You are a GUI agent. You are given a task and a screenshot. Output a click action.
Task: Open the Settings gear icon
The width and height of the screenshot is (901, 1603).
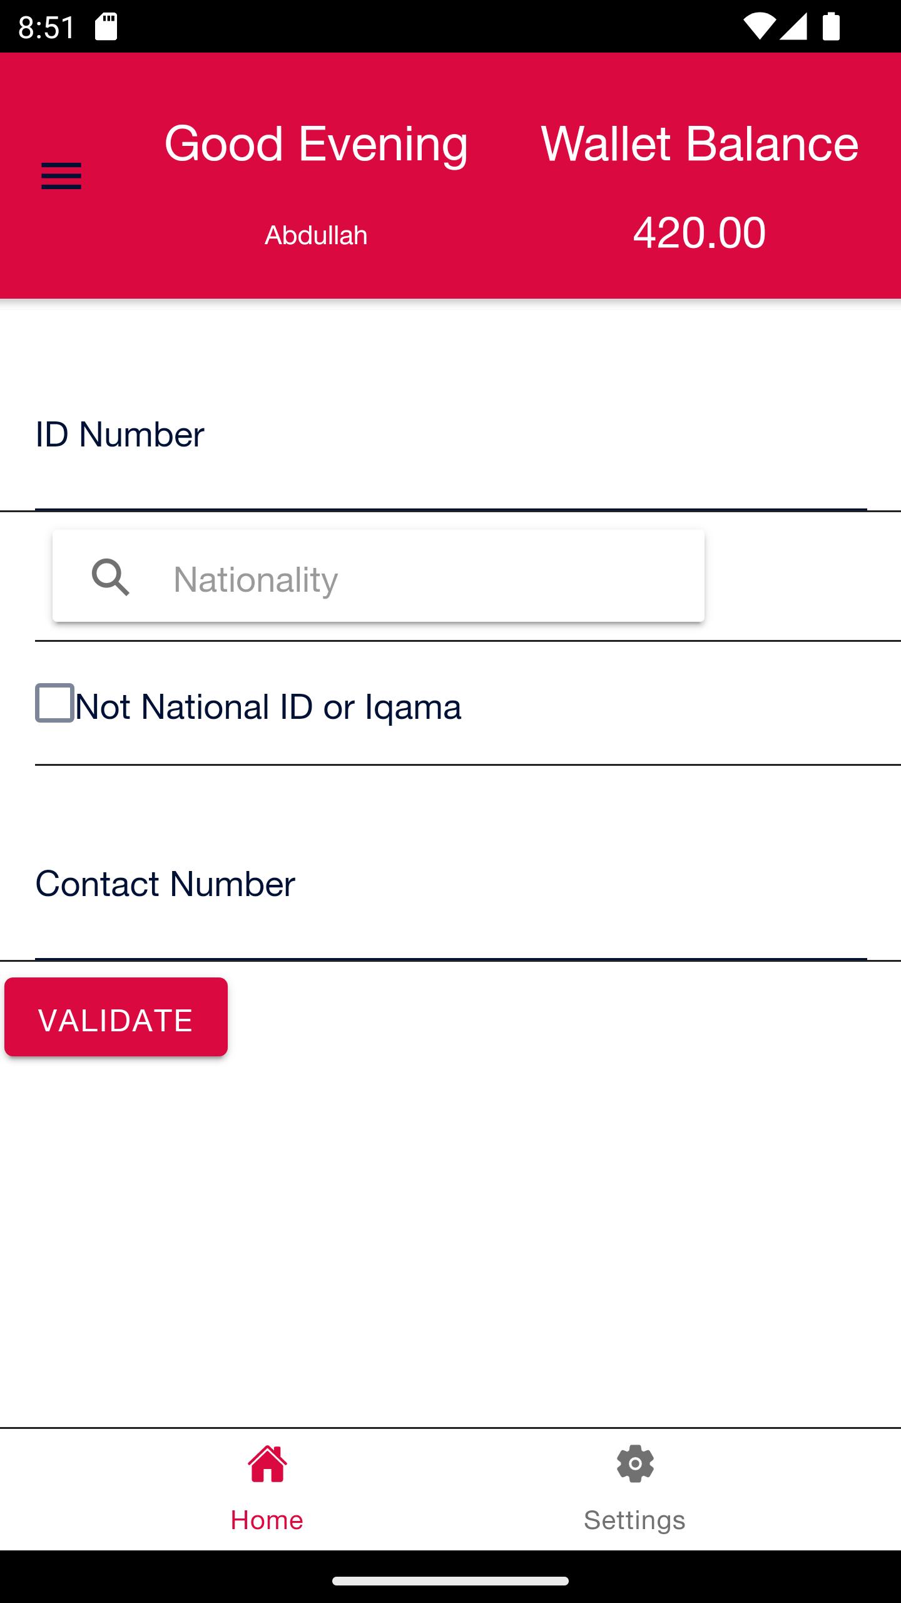tap(635, 1464)
